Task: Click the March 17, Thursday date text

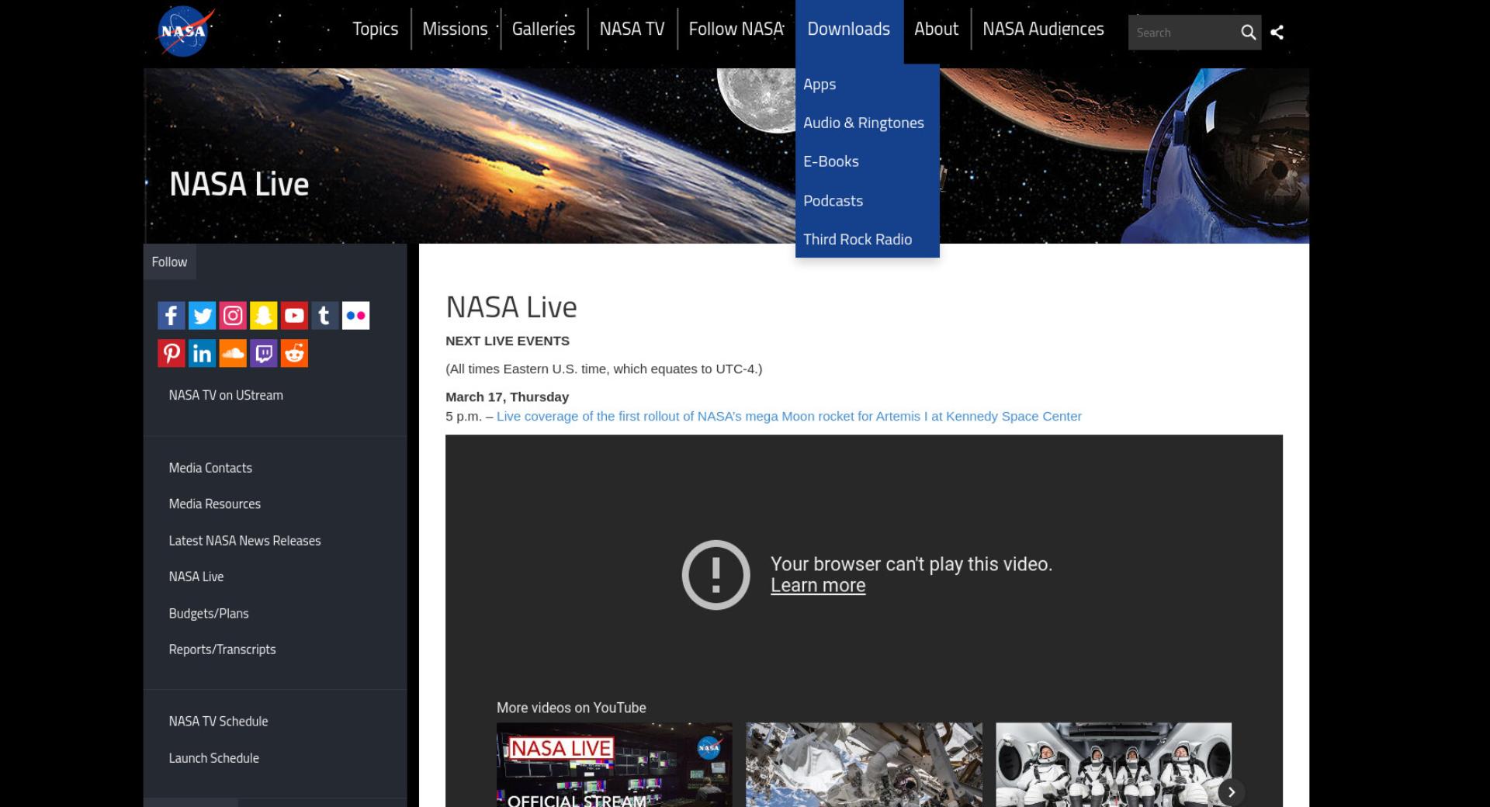Action: point(507,397)
